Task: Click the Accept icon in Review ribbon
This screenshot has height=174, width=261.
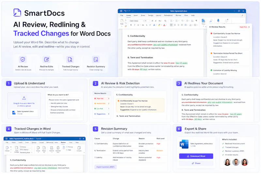Action: [x=38, y=148]
